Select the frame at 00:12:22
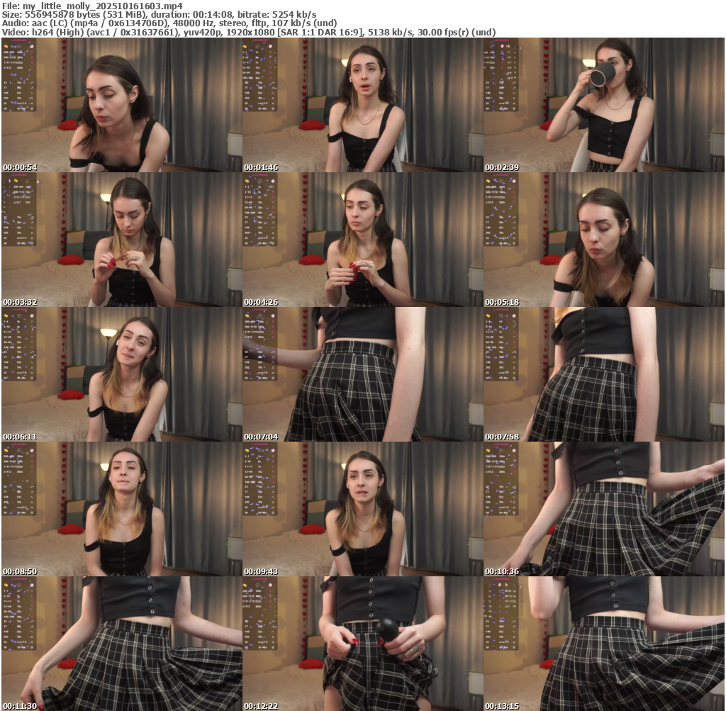Image resolution: width=726 pixels, height=711 pixels. click(x=362, y=644)
